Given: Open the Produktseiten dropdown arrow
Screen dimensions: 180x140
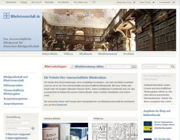Looking at the screenshot, I should click(x=174, y=2).
